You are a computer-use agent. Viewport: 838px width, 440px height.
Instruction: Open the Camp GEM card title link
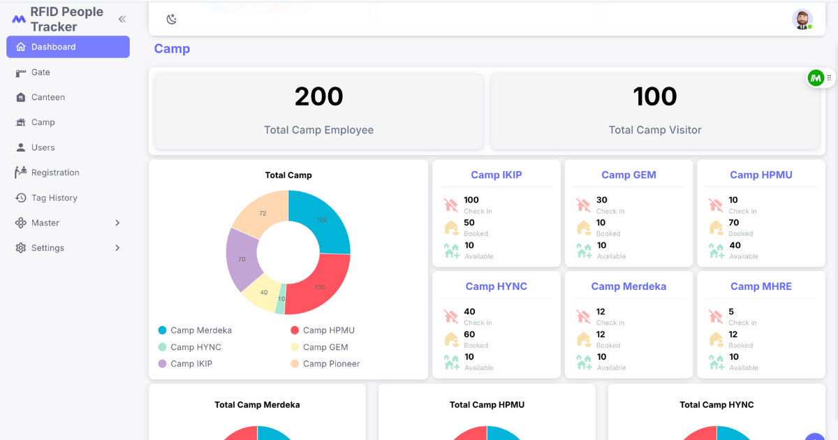point(629,175)
